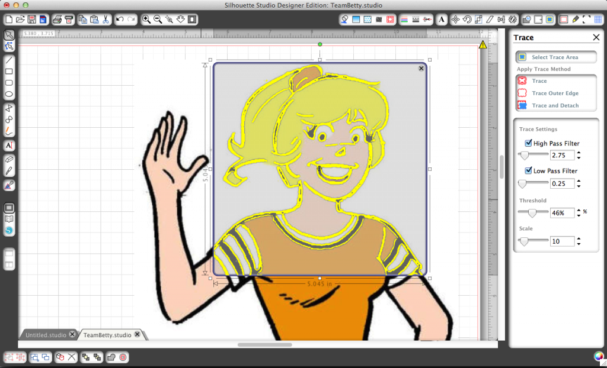Toggle the Low Pass Filter checkbox
The height and width of the screenshot is (368, 607).
[x=528, y=170]
